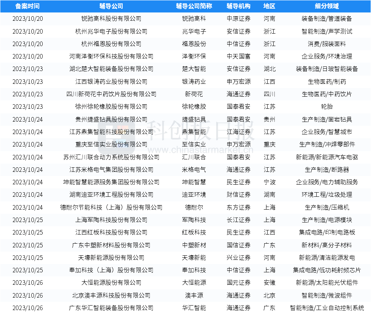Screen dimensions: 371x315
Task: Click the 地区 column header
Action: [x=269, y=6]
